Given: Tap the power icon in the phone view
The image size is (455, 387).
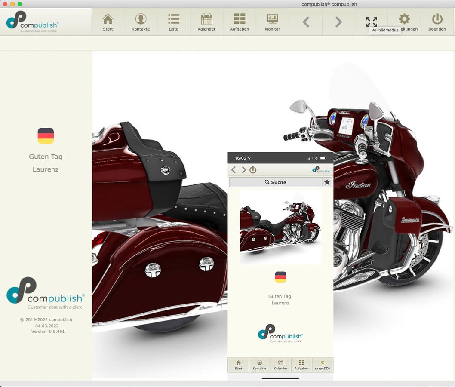Looking at the screenshot, I should pyautogui.click(x=253, y=170).
